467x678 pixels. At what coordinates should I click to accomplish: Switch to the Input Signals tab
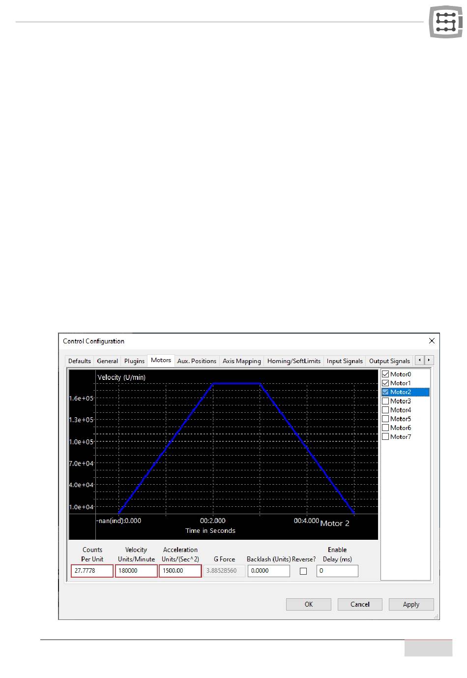pos(345,361)
